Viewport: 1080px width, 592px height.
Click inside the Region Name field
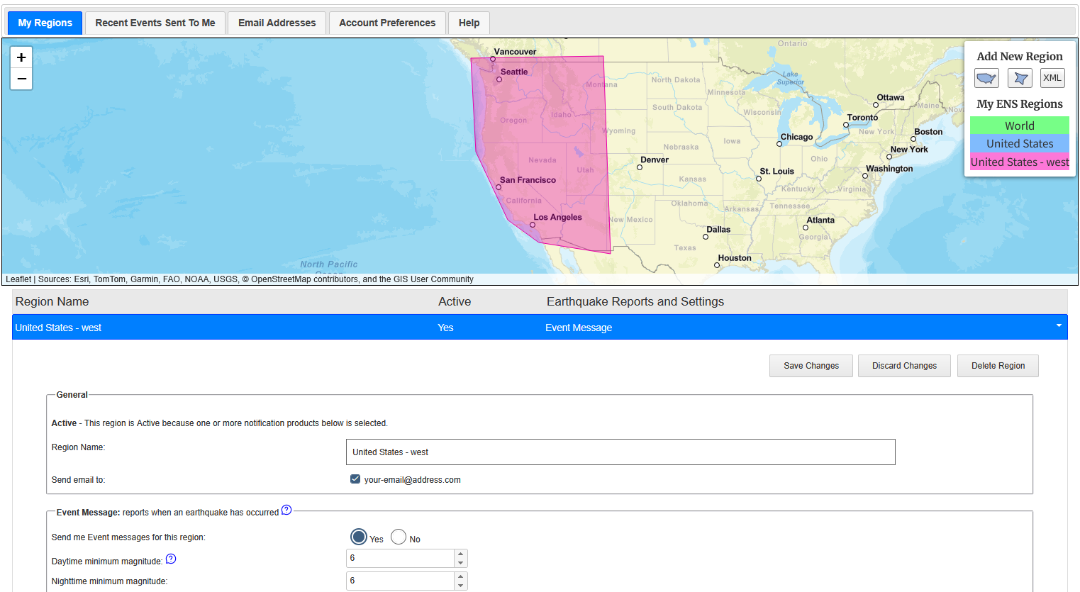click(620, 452)
